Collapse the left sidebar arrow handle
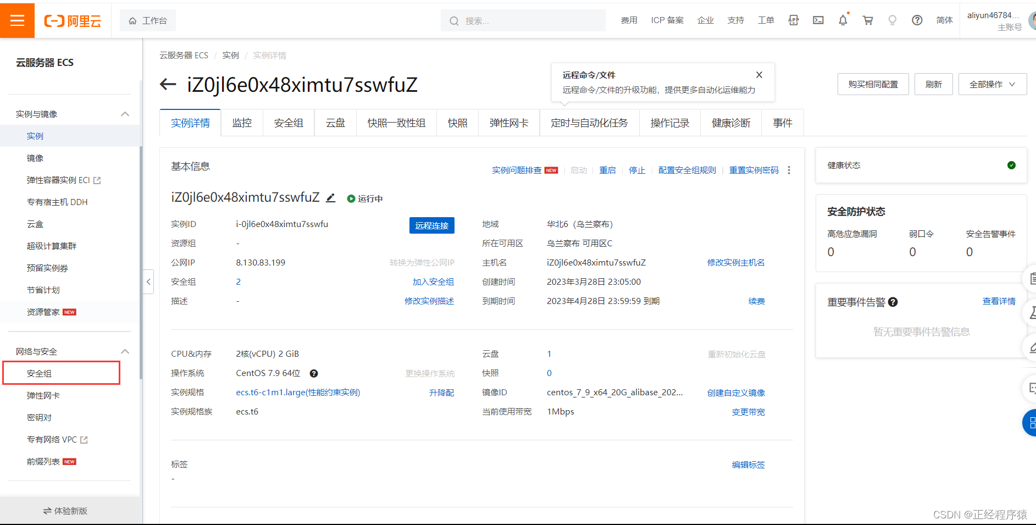The image size is (1036, 525). click(x=148, y=281)
